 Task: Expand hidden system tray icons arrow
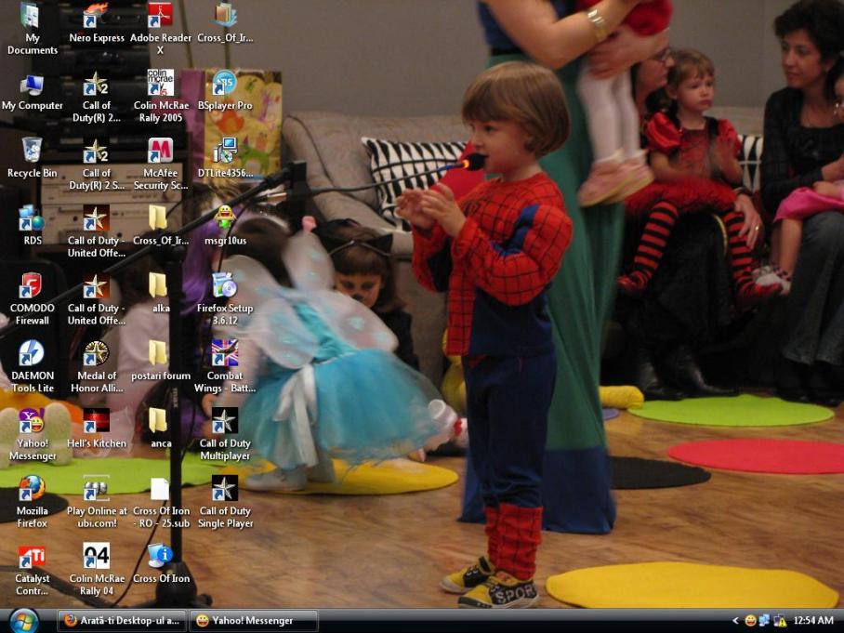pos(735,621)
